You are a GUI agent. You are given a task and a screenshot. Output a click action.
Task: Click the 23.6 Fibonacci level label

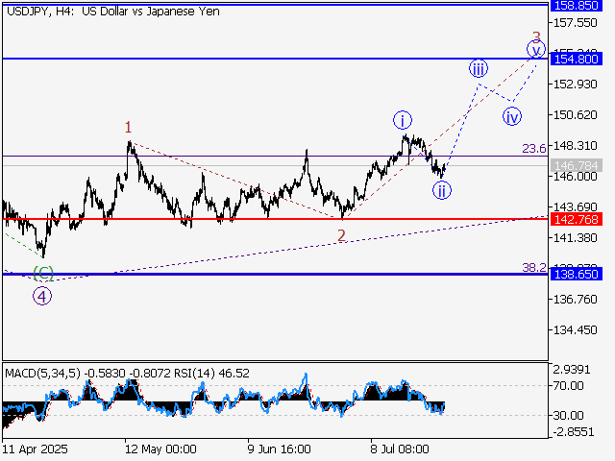click(x=533, y=149)
